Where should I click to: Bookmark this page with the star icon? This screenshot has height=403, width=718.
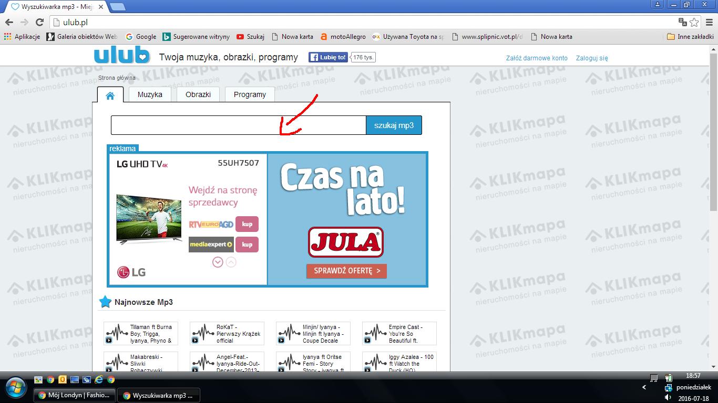(694, 22)
